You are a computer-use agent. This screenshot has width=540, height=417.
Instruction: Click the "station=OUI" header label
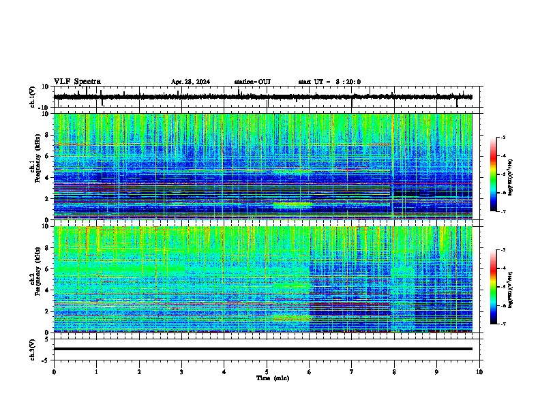[252, 82]
